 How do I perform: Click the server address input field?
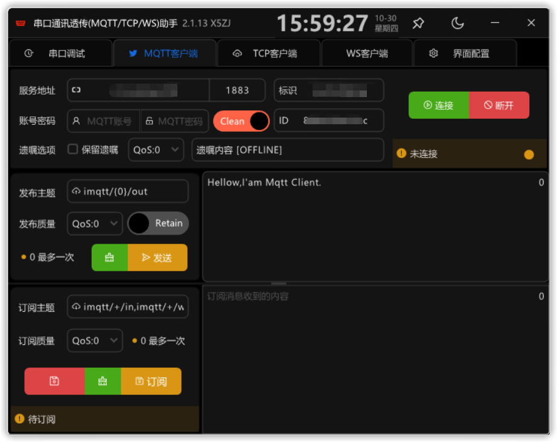click(139, 90)
